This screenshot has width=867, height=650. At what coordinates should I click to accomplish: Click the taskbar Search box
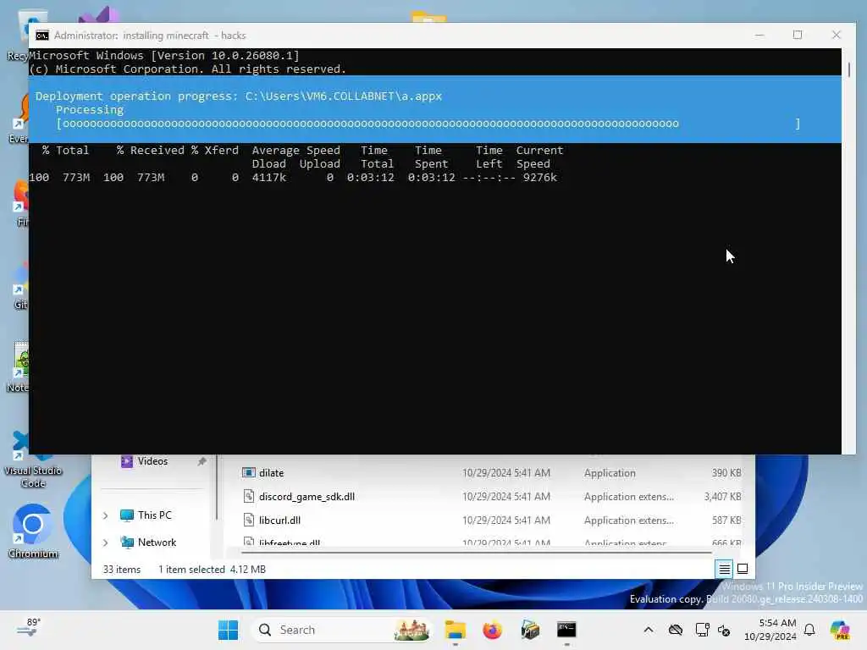point(342,630)
